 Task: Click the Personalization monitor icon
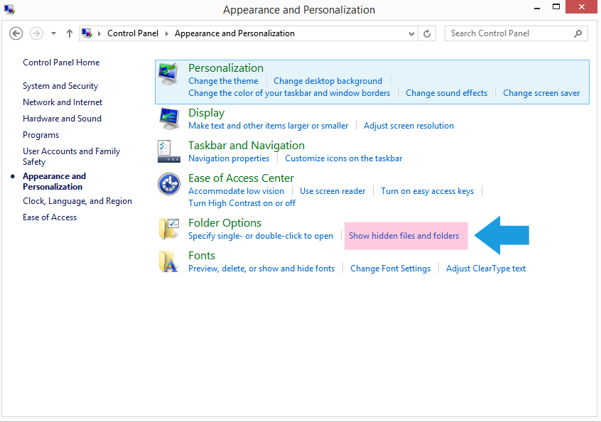(168, 75)
